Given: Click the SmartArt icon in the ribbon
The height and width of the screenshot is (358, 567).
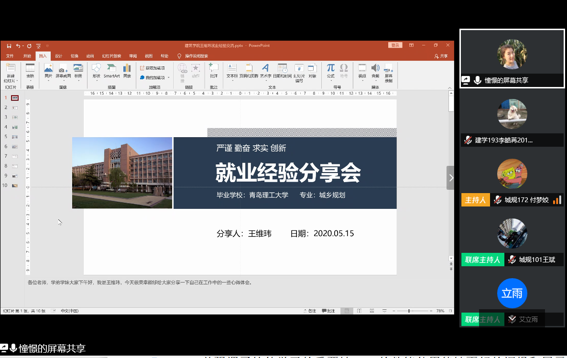Looking at the screenshot, I should click(x=111, y=68).
